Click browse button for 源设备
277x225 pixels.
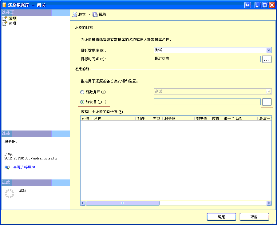point(267,102)
